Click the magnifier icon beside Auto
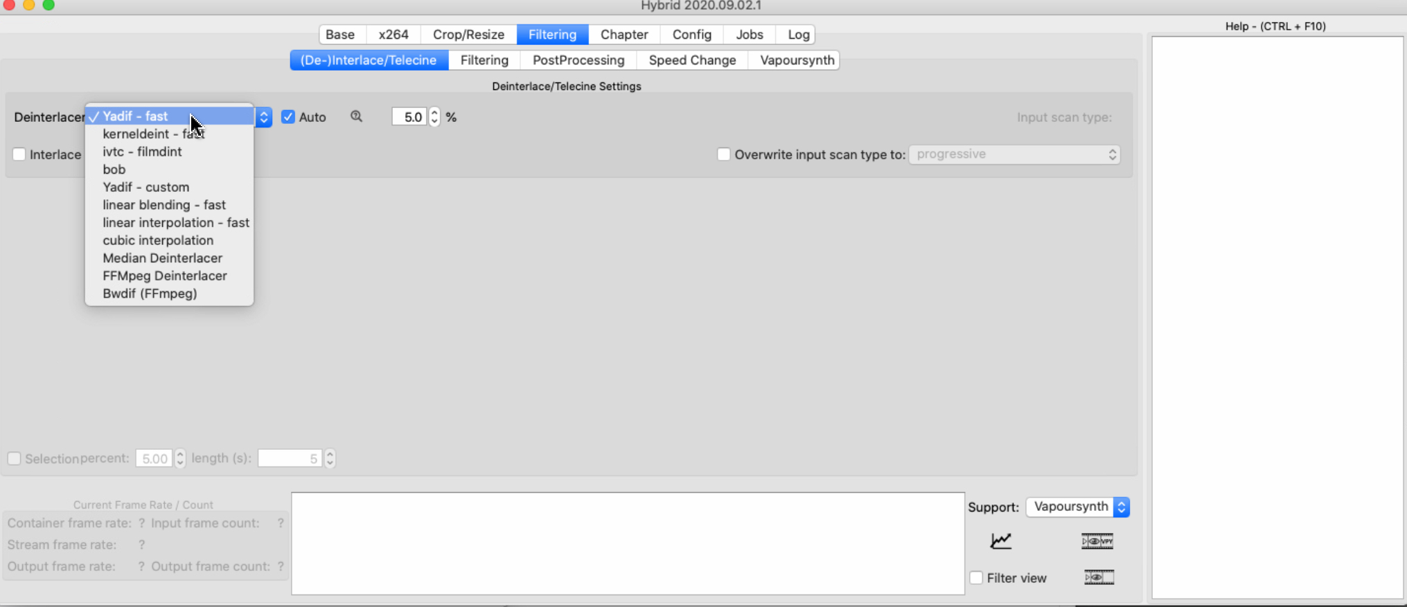This screenshot has height=607, width=1407. pyautogui.click(x=356, y=116)
